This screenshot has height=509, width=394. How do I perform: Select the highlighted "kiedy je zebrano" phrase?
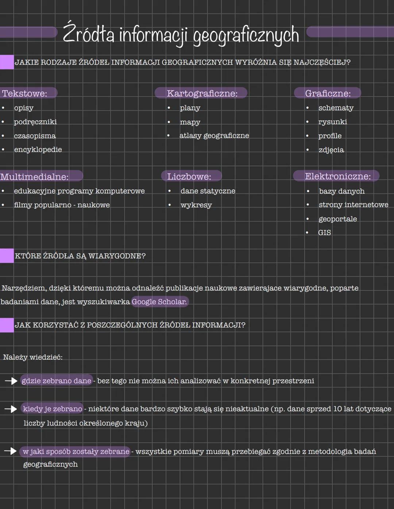pos(53,409)
